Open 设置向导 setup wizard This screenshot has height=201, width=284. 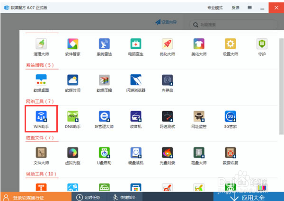166,22
